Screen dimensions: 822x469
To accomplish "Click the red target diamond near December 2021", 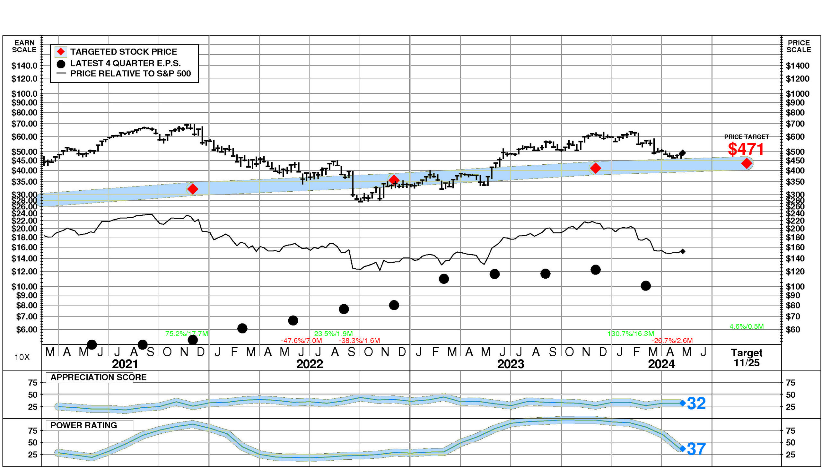I will tap(193, 189).
